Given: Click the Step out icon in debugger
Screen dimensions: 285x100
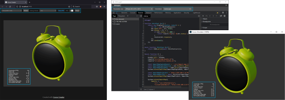Looking at the screenshot, I should (213, 16).
